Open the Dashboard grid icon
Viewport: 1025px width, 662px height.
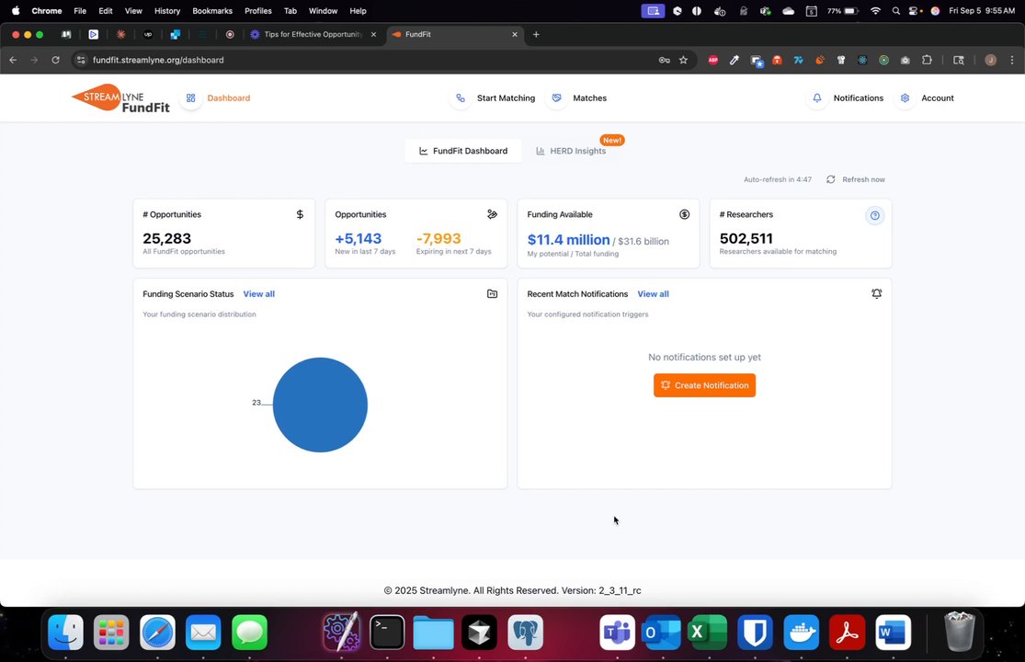(191, 98)
